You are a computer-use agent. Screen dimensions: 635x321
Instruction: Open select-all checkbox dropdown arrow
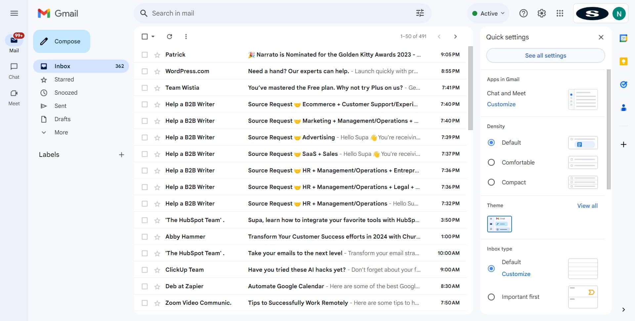point(153,36)
